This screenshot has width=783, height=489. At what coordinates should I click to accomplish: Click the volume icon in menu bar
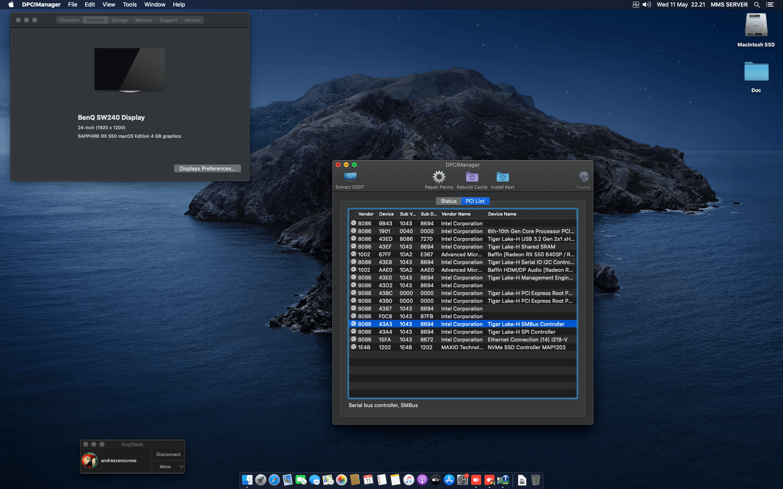(646, 4)
